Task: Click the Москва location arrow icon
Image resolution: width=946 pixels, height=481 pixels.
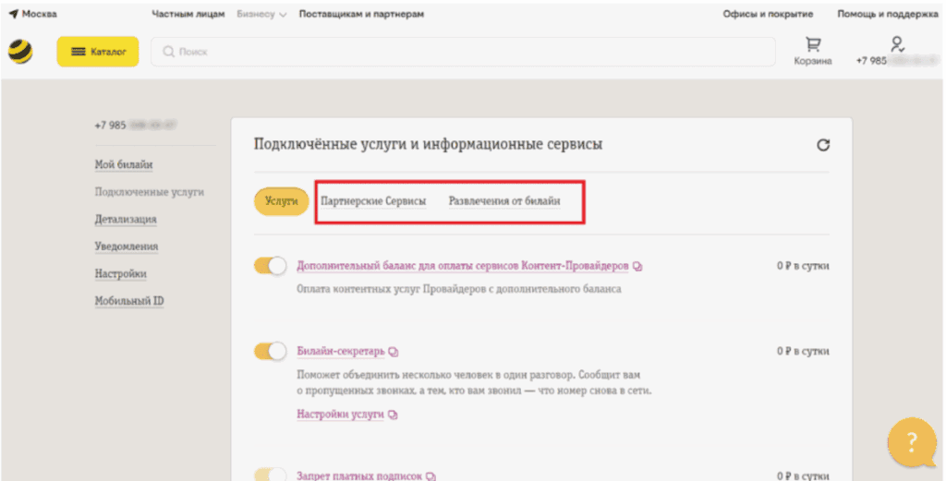Action: pyautogui.click(x=13, y=14)
